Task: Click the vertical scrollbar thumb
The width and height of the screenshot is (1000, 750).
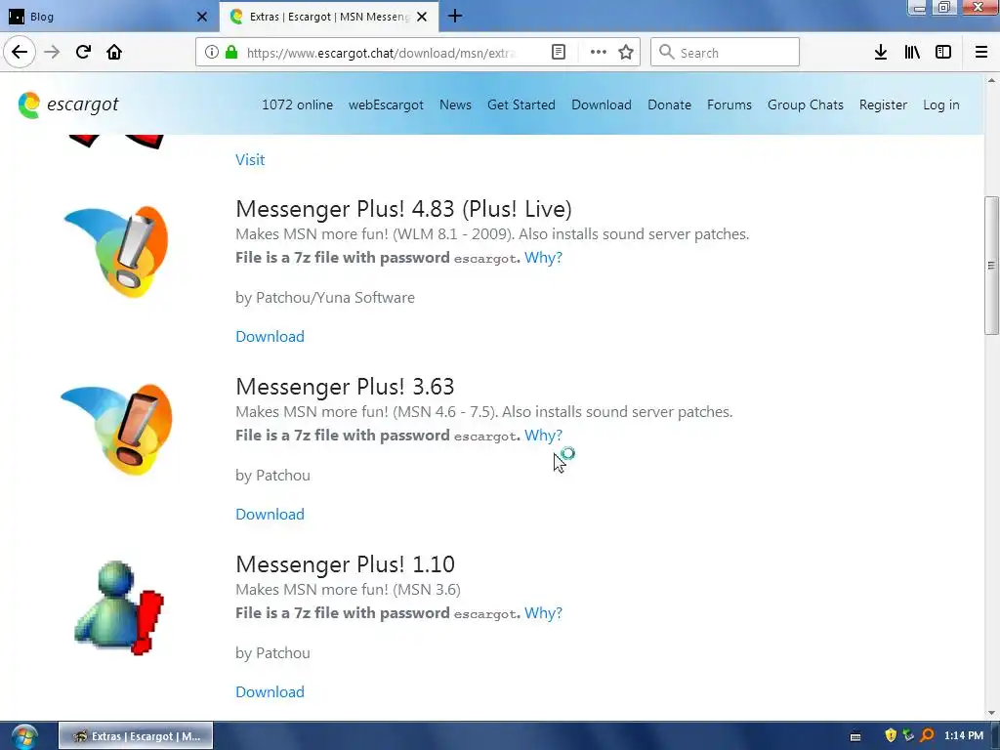Action: [x=991, y=266]
